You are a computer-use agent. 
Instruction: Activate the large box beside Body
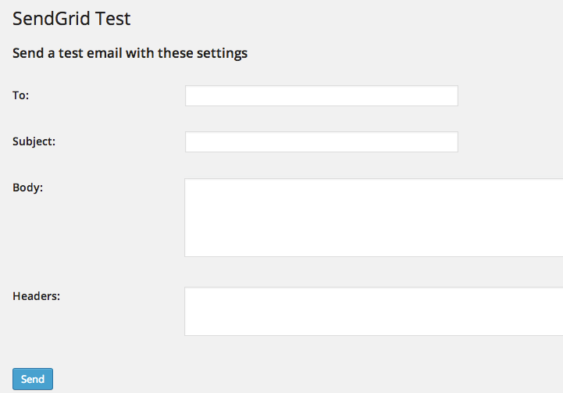373,217
